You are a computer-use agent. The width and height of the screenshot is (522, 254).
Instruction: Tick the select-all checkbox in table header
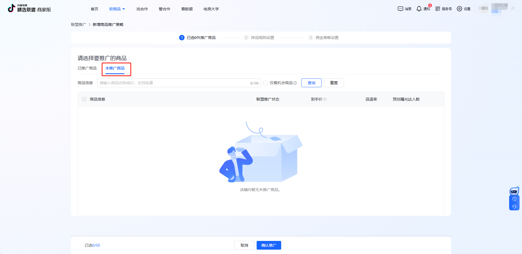click(x=84, y=99)
